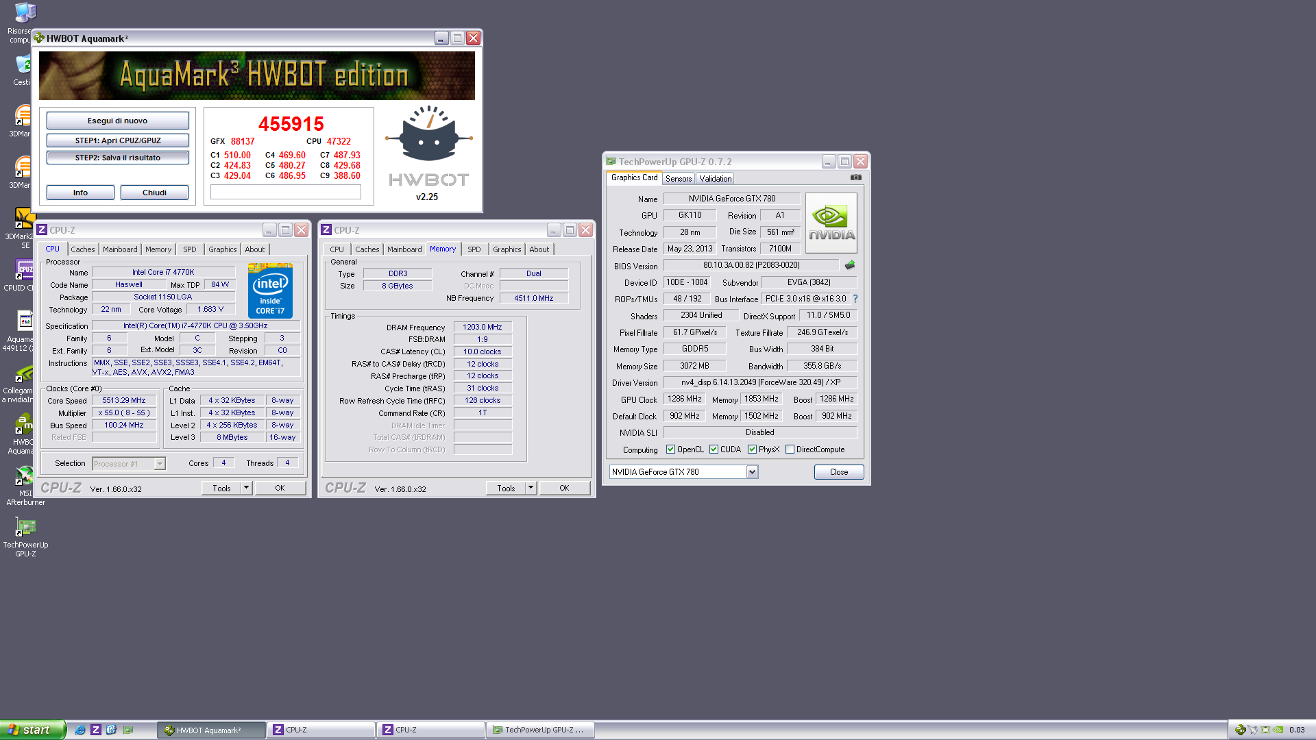Open Graphics tab in right CPU-Z window
This screenshot has height=740, width=1316.
coord(507,249)
